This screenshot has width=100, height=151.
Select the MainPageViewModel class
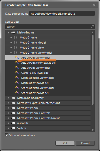pos(48,83)
